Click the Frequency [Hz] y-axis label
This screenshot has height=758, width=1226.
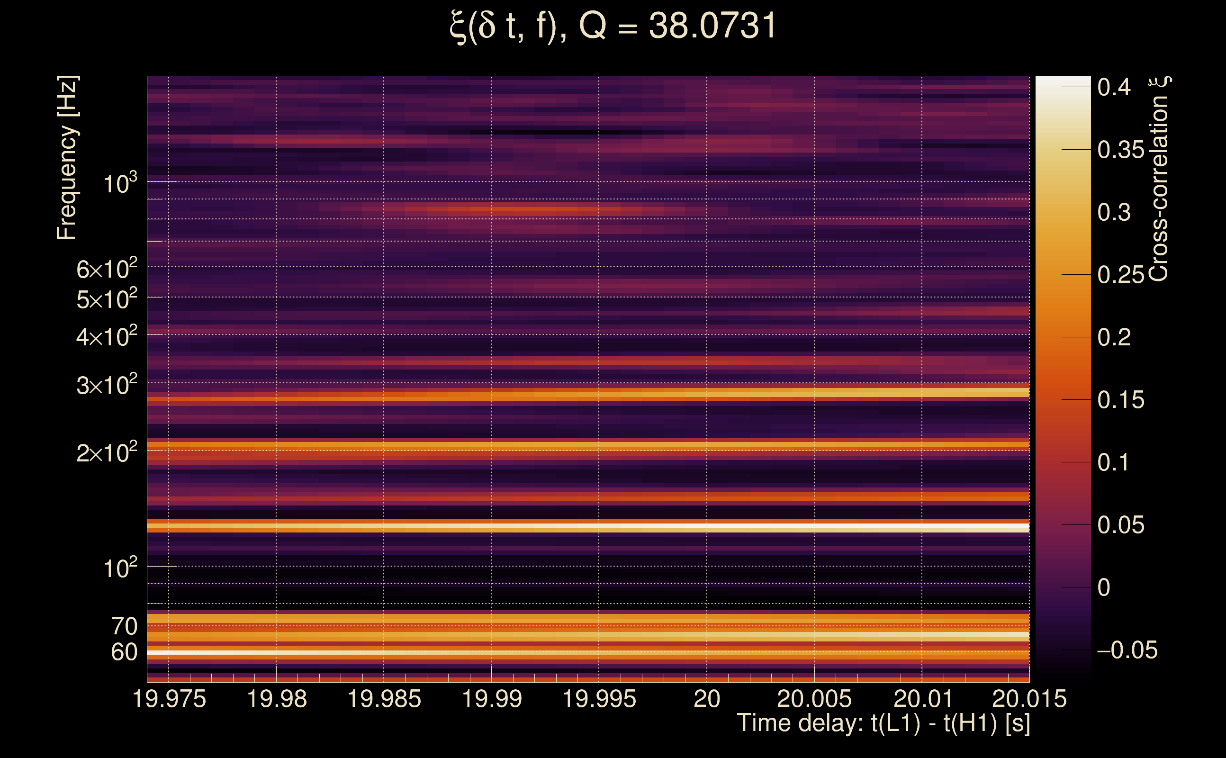[x=67, y=158]
